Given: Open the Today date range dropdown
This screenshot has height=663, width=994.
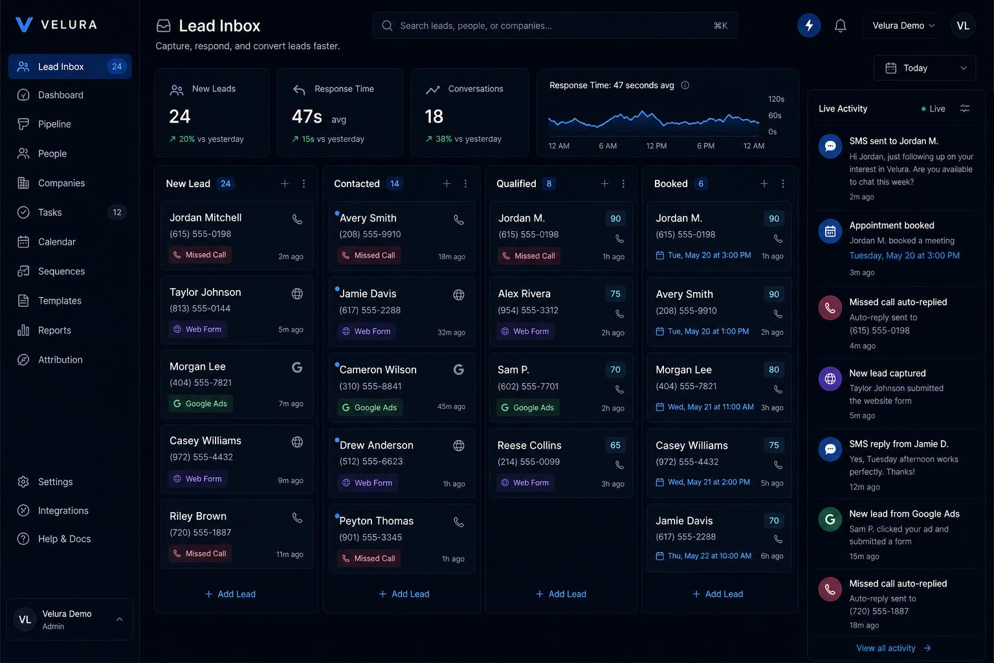Looking at the screenshot, I should click(x=925, y=68).
